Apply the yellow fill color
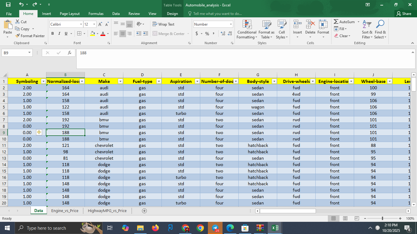The image size is (417, 234). 93,34
